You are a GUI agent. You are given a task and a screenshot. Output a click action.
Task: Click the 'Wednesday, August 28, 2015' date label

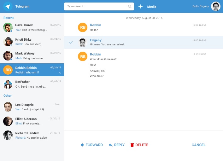click(144, 18)
